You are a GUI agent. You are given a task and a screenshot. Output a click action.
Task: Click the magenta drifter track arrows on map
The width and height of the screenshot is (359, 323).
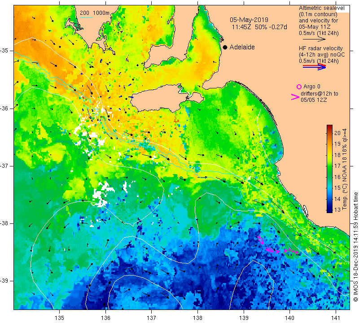pos(278,245)
